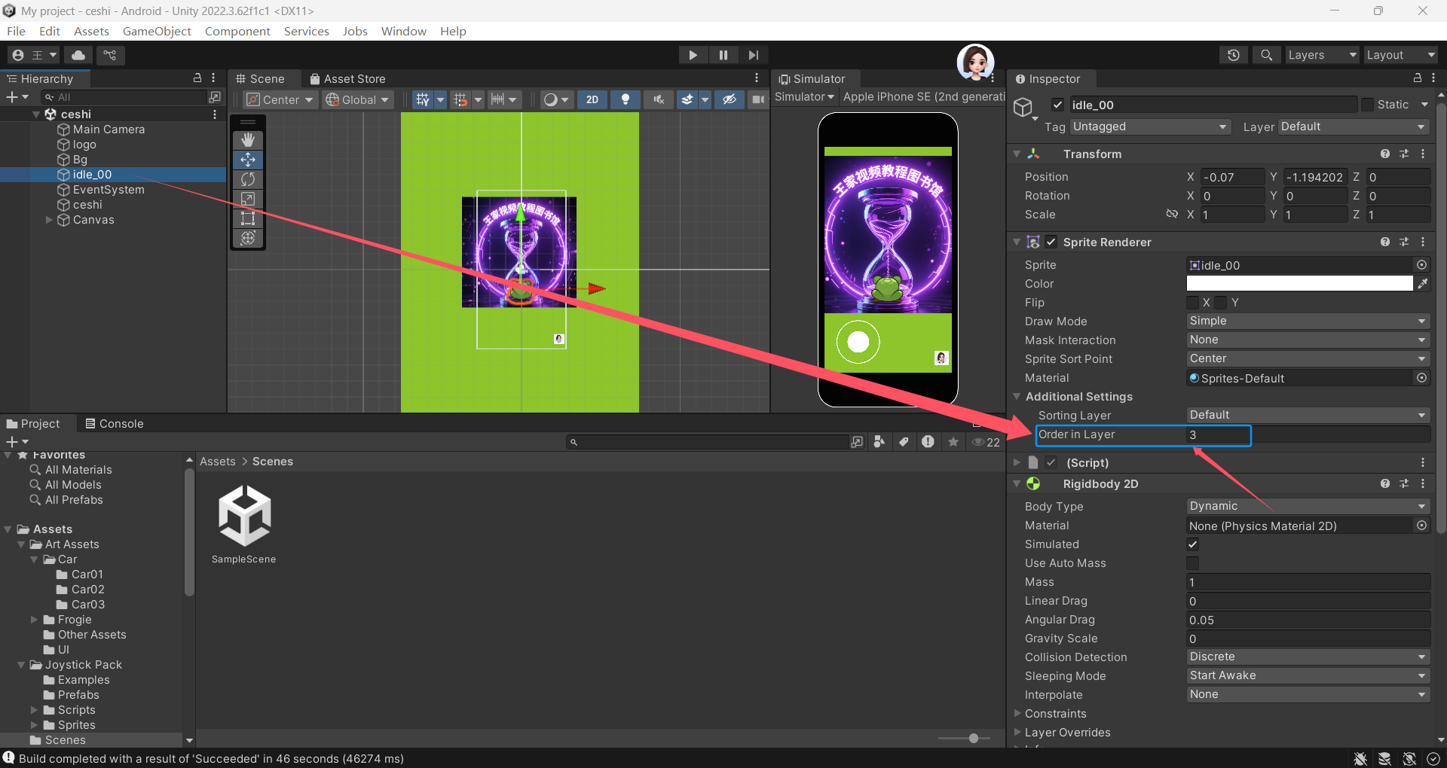
Task: Select All Materials in Favorites
Action: [78, 470]
